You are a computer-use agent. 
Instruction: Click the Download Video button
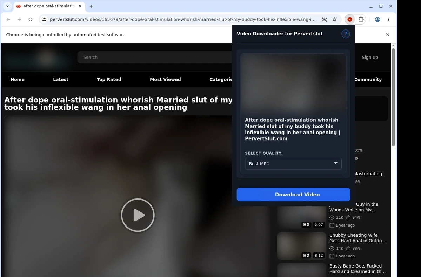tap(293, 195)
